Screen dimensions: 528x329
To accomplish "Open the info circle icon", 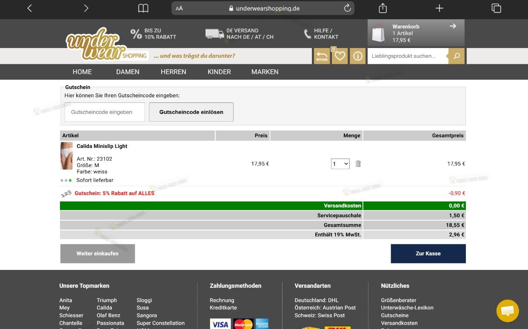I will click(358, 56).
